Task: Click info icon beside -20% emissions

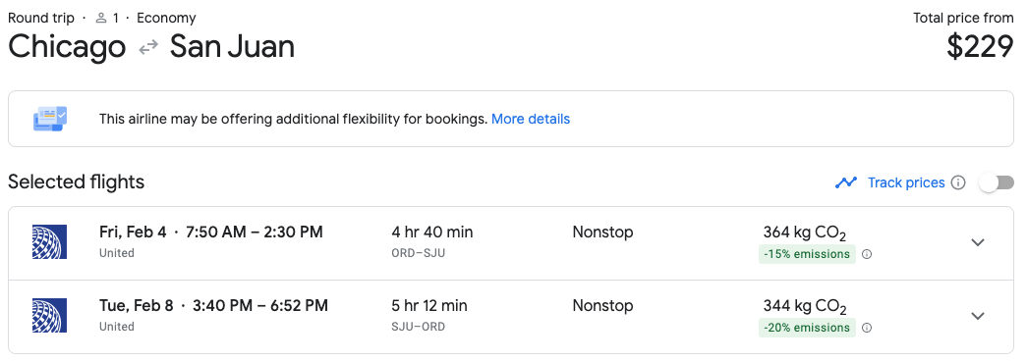Action: pos(867,328)
